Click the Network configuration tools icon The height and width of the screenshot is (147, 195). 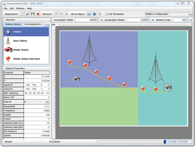coord(56,14)
